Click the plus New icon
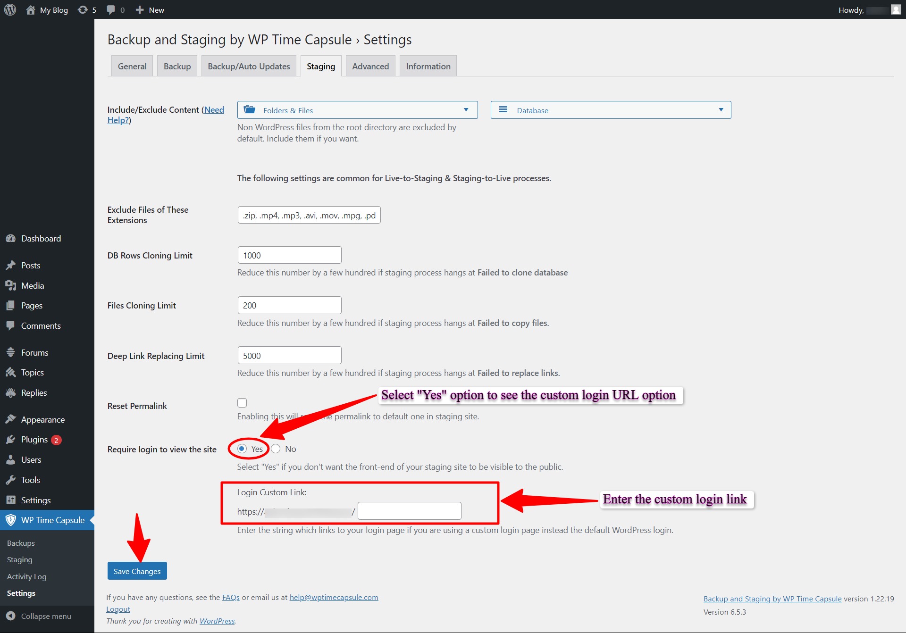Viewport: 906px width, 633px height. [x=140, y=10]
